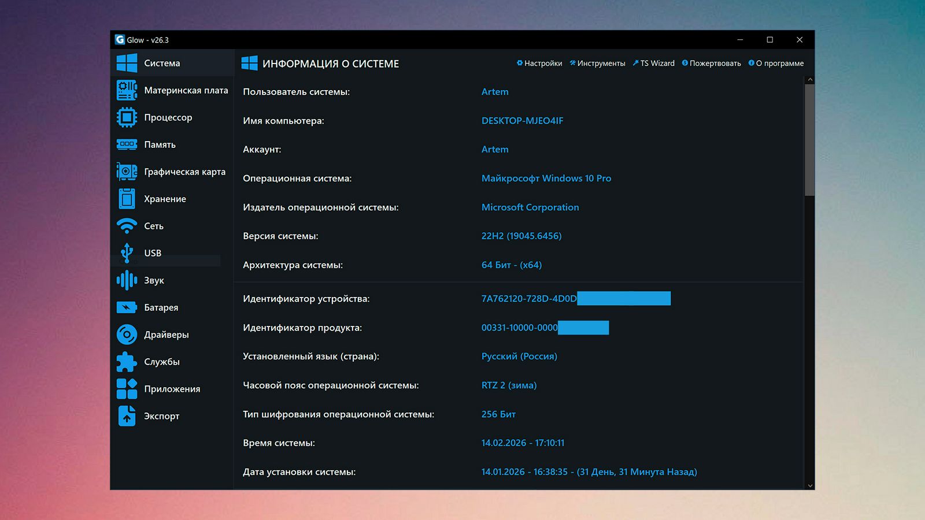Select the Drivers disc icon
The width and height of the screenshot is (925, 520).
point(127,335)
